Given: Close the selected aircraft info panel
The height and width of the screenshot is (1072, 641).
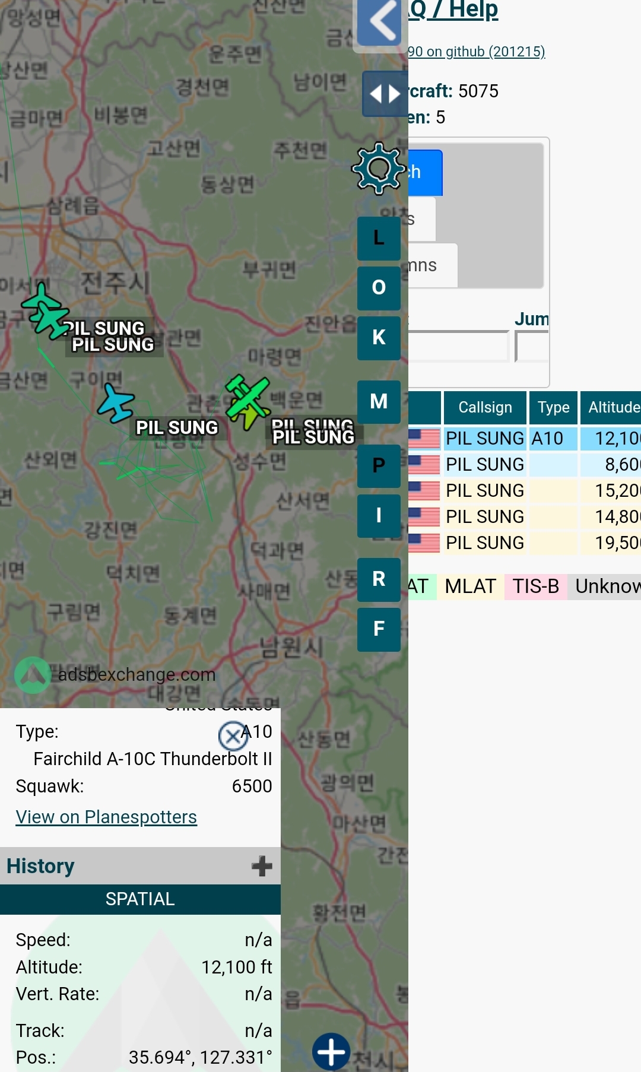Looking at the screenshot, I should [x=233, y=737].
